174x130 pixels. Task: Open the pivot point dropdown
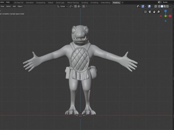coord(71,6)
